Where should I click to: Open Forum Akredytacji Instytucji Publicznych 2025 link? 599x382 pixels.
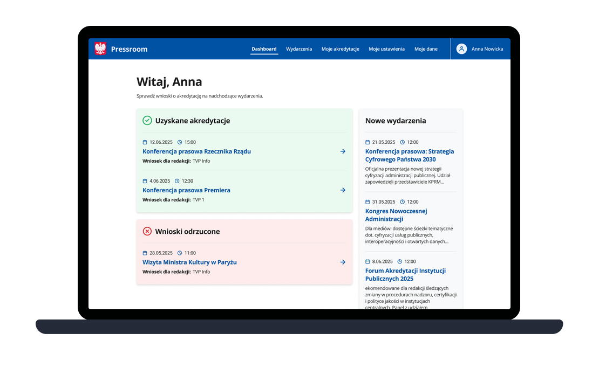point(405,275)
